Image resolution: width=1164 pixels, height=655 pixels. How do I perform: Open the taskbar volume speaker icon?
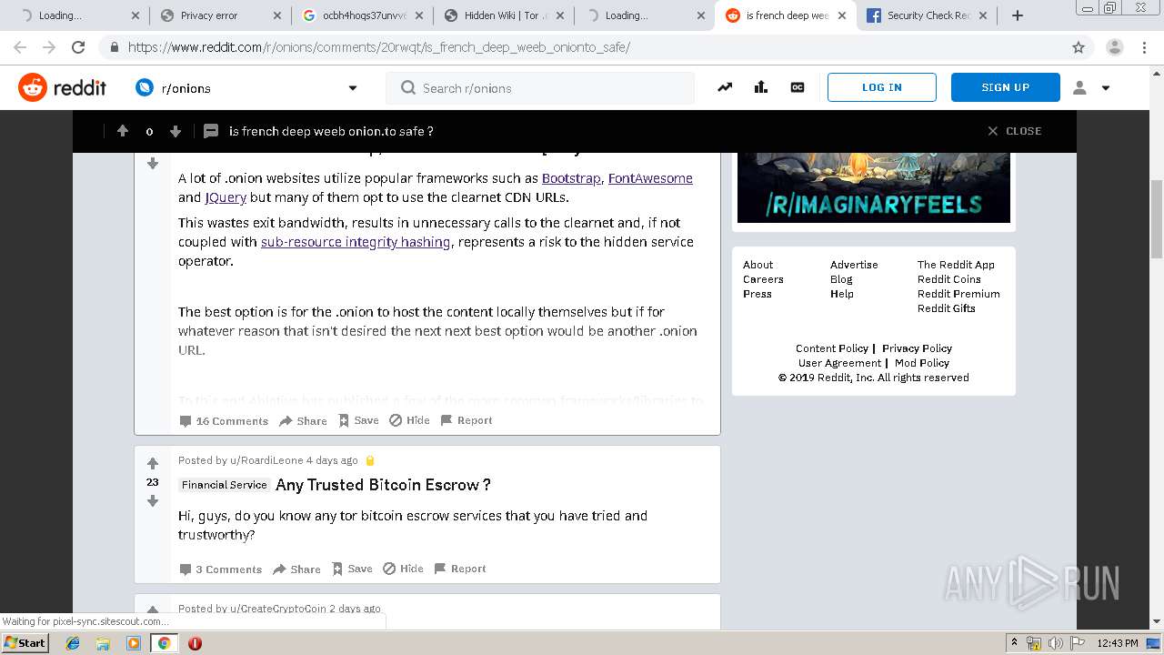tap(1056, 643)
